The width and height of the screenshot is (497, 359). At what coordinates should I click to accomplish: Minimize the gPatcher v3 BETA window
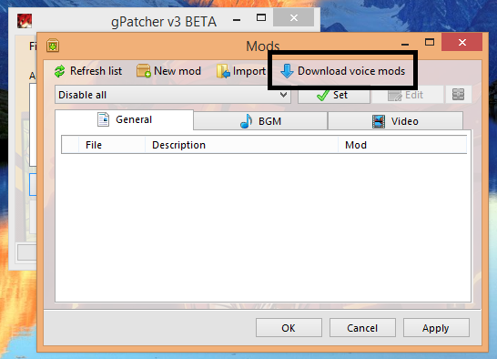coord(237,20)
